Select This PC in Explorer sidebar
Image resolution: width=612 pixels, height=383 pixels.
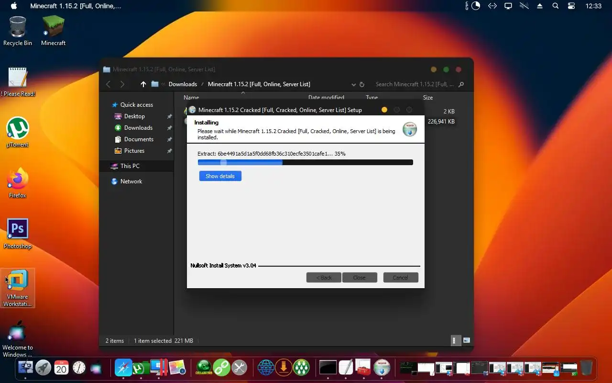pos(130,166)
